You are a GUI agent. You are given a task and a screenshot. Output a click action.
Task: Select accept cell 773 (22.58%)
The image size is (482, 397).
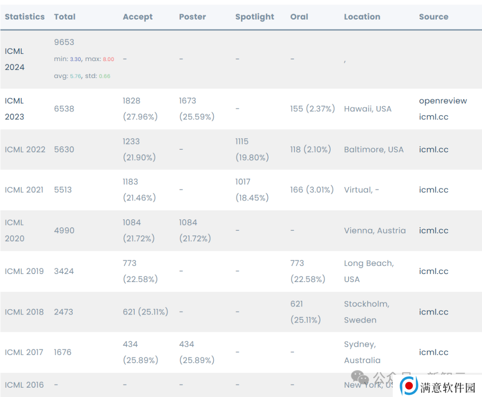point(140,271)
